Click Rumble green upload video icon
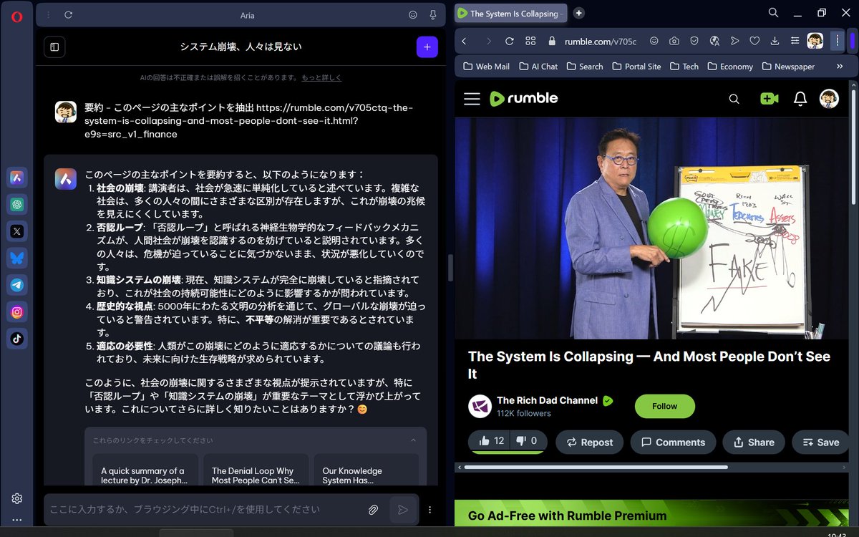This screenshot has width=859, height=537. (x=770, y=99)
